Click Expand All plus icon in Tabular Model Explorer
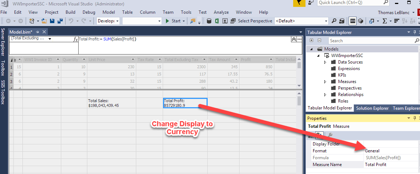Viewport: 420px width, 174px height. coord(311,40)
